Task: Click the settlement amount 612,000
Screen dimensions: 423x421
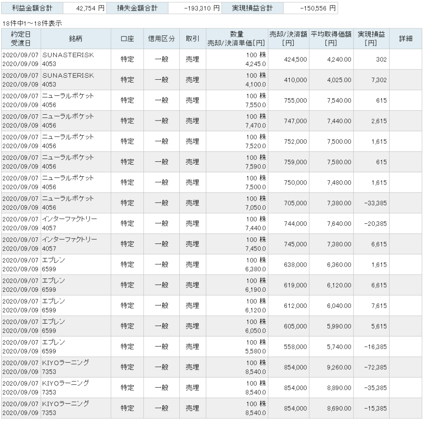Action: pyautogui.click(x=295, y=306)
